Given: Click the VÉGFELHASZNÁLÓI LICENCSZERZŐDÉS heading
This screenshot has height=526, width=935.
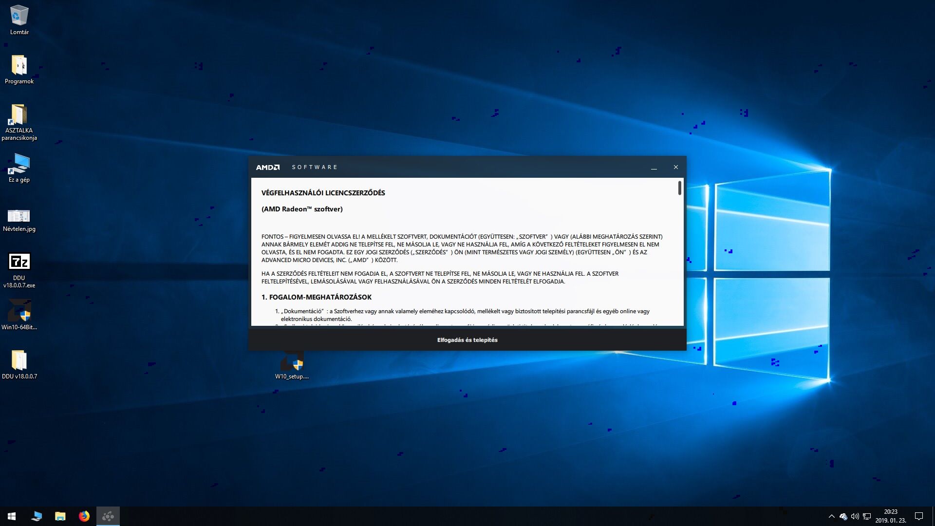Looking at the screenshot, I should point(323,193).
